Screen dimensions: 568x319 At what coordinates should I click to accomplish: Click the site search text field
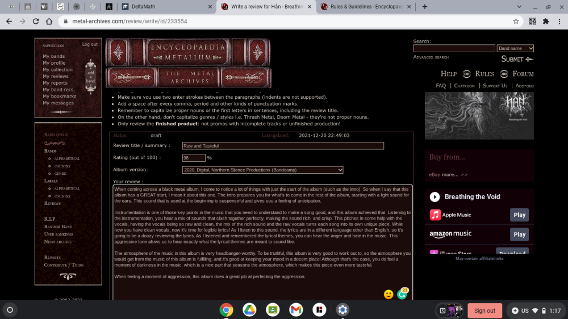[x=454, y=48]
